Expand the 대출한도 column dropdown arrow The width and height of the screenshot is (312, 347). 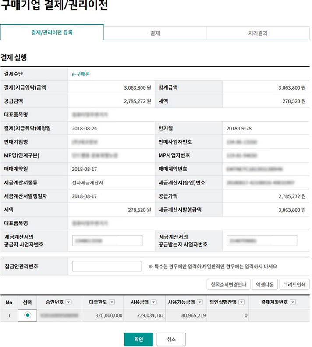(112, 302)
